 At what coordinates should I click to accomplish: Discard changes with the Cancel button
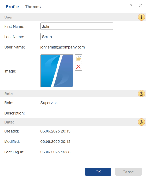[x=129, y=172]
